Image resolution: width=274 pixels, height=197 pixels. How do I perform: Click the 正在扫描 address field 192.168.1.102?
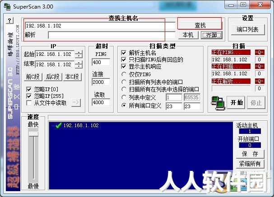point(231,73)
